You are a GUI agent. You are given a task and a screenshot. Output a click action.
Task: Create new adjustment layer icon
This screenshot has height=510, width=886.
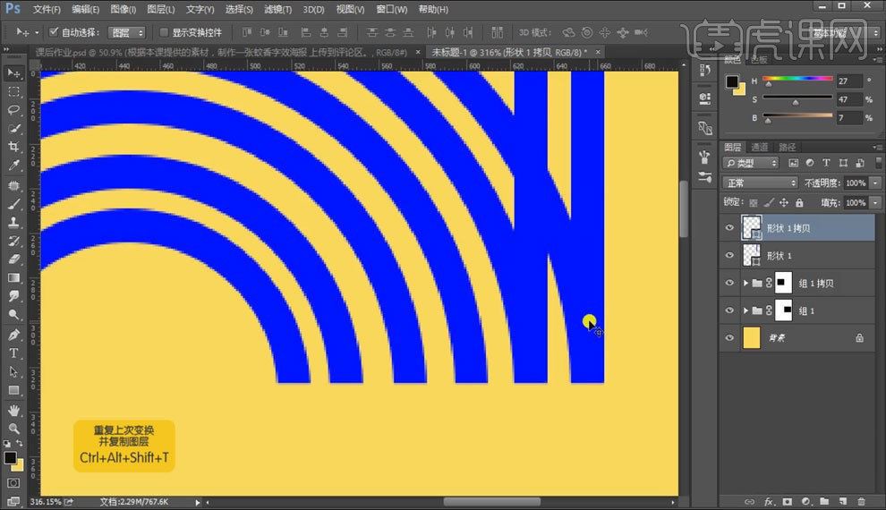(x=805, y=502)
